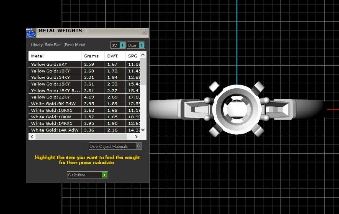Select the Yellow Gold:9KY row
The height and width of the screenshot is (214, 339).
click(85, 64)
